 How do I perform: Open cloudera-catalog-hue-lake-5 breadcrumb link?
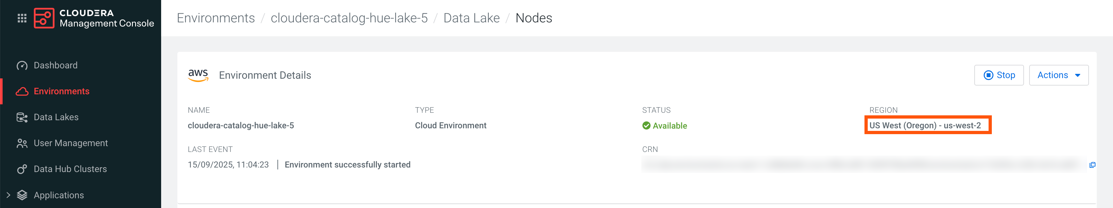[349, 18]
